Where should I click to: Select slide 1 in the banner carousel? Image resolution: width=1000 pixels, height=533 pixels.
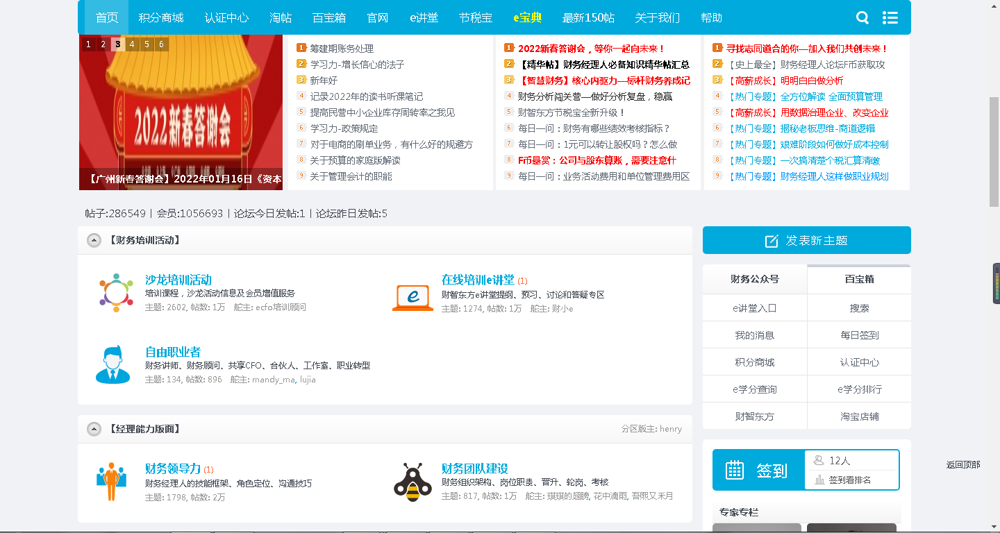88,44
